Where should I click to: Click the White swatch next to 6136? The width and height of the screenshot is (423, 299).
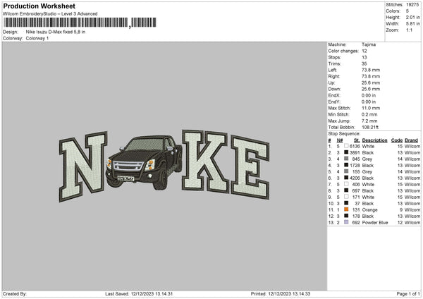coord(346,146)
